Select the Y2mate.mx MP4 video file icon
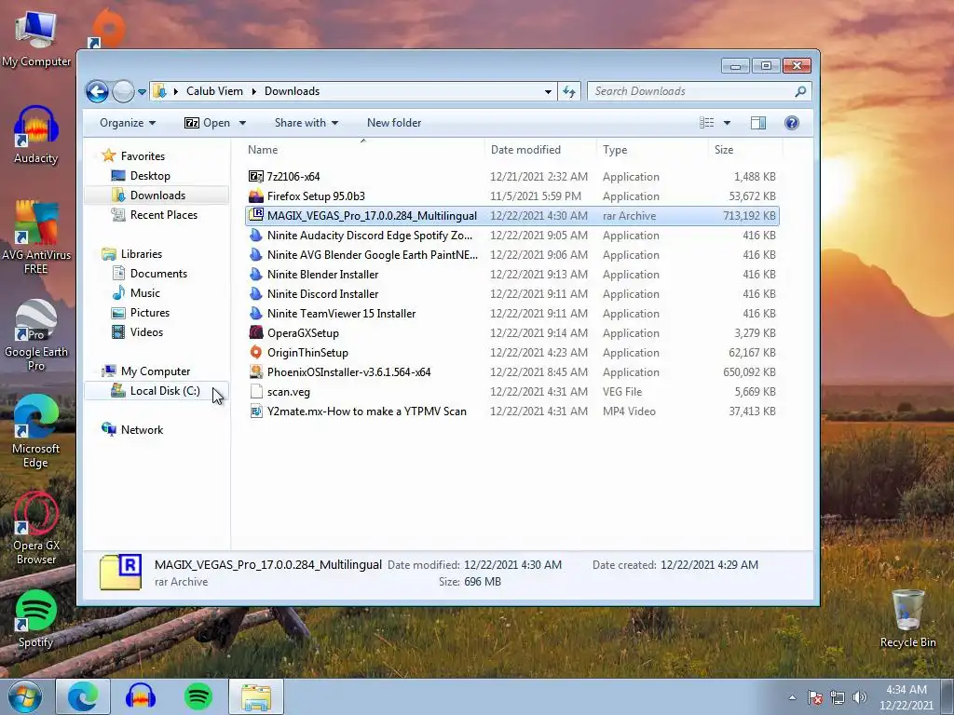 point(256,411)
